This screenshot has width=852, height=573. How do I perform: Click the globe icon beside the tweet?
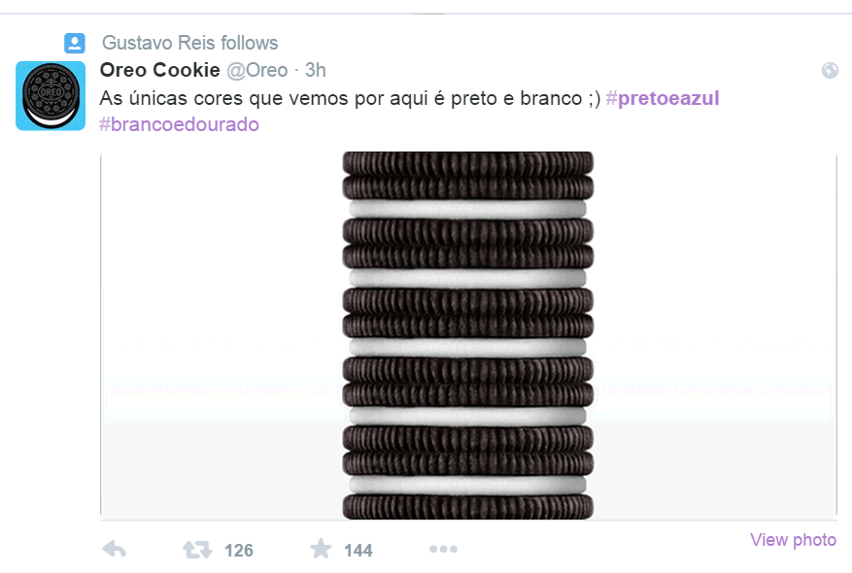tap(830, 70)
